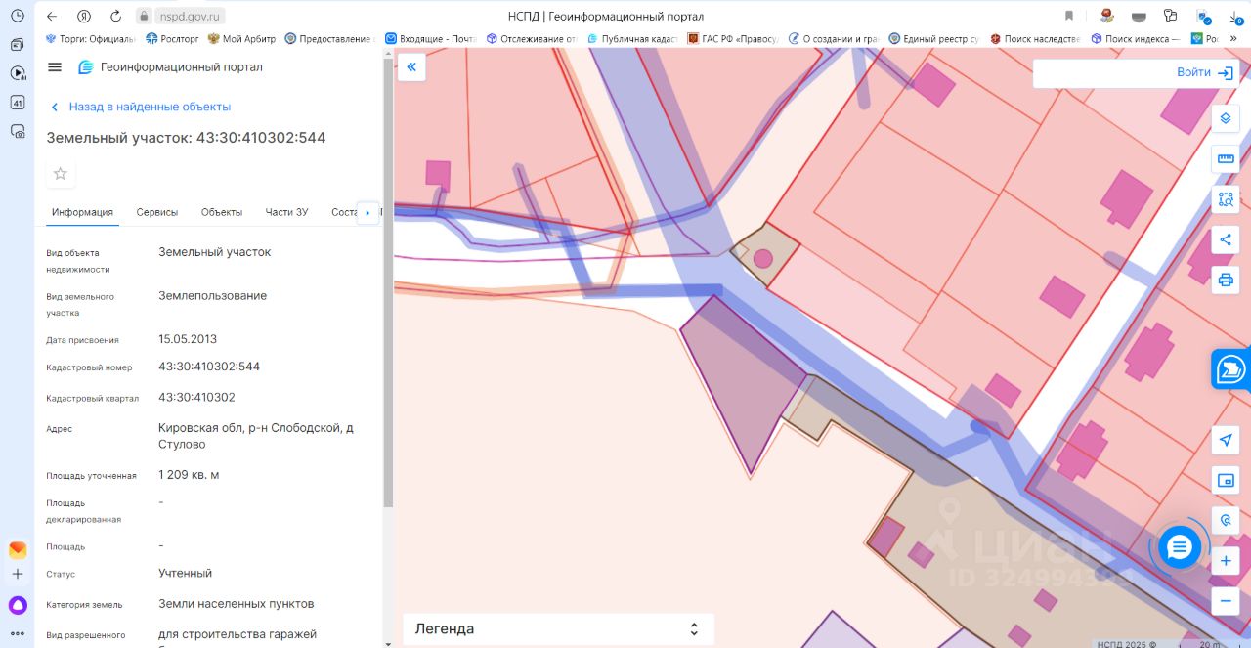
Task: Select the ruler measurement tool
Action: pos(1226,159)
